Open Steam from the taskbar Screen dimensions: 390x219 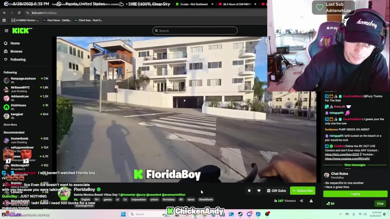click(240, 214)
